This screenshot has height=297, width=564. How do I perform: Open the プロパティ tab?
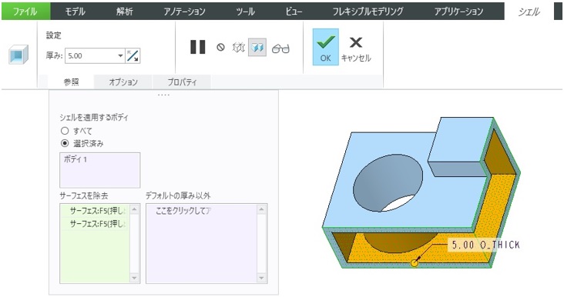pyautogui.click(x=182, y=82)
